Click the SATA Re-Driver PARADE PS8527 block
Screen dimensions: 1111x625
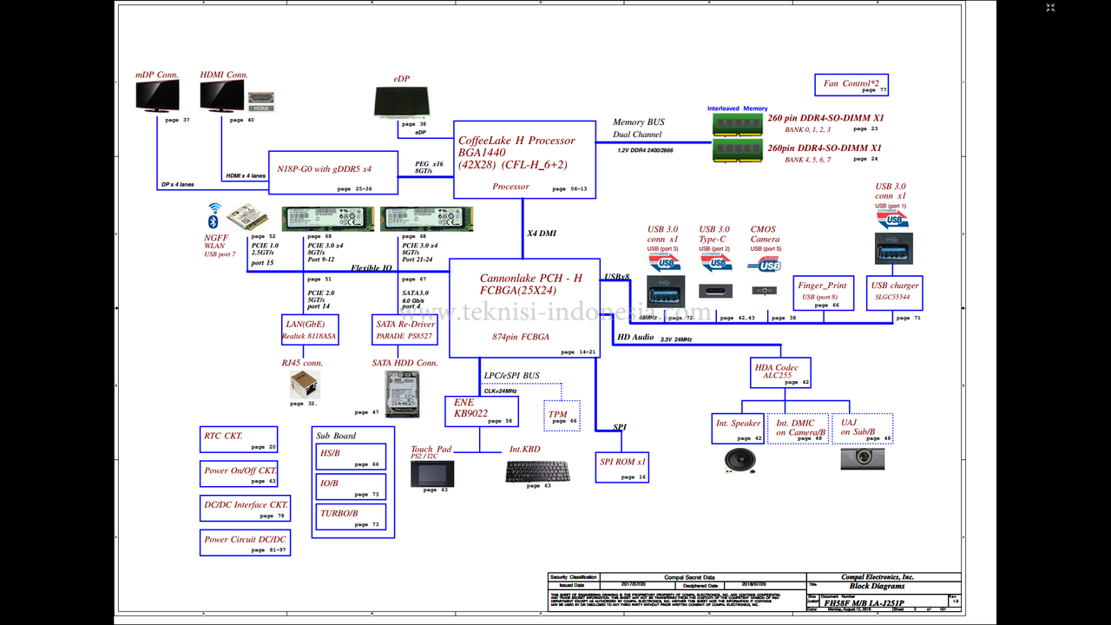[404, 329]
